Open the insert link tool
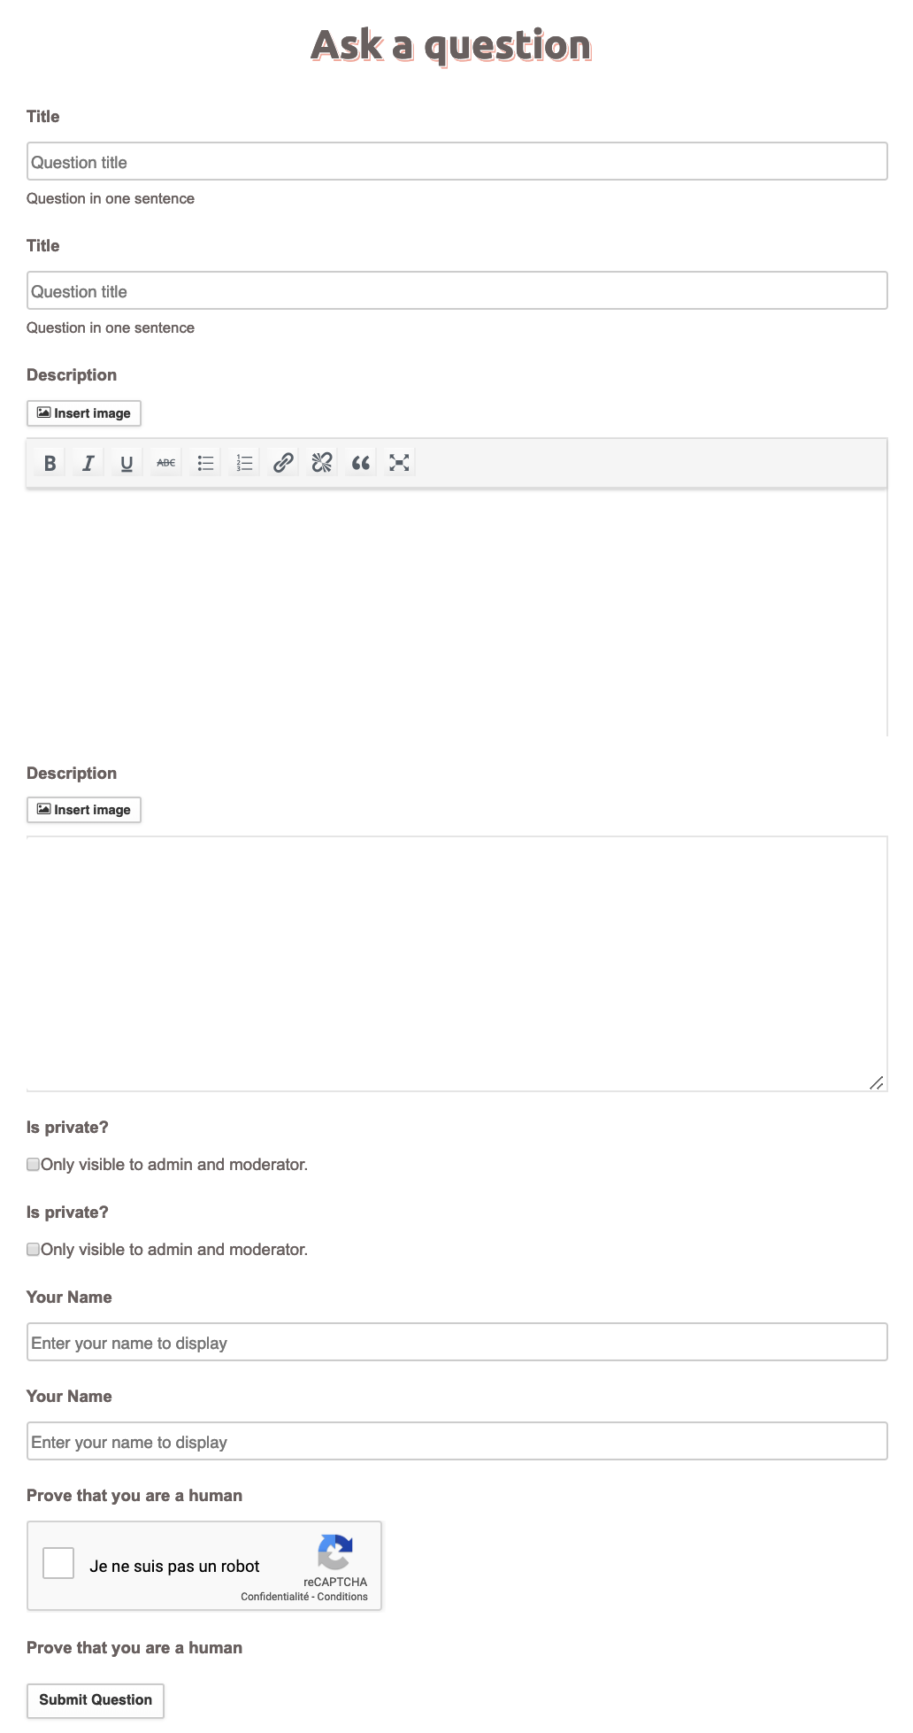Image resolution: width=913 pixels, height=1733 pixels. click(x=283, y=462)
